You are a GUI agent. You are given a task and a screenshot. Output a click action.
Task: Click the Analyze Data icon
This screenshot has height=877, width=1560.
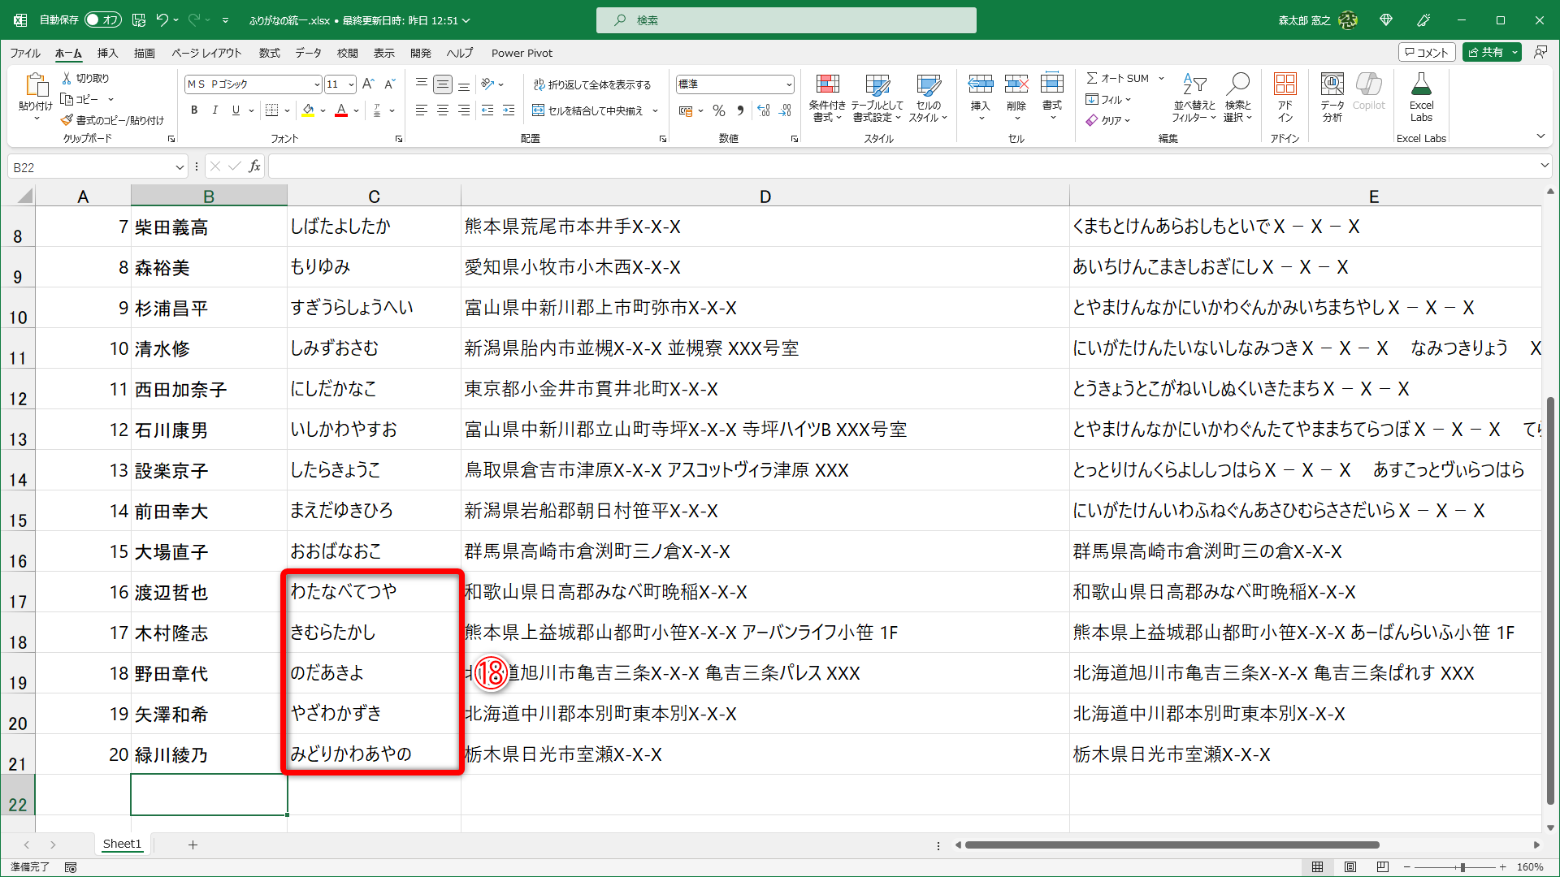pos(1332,84)
